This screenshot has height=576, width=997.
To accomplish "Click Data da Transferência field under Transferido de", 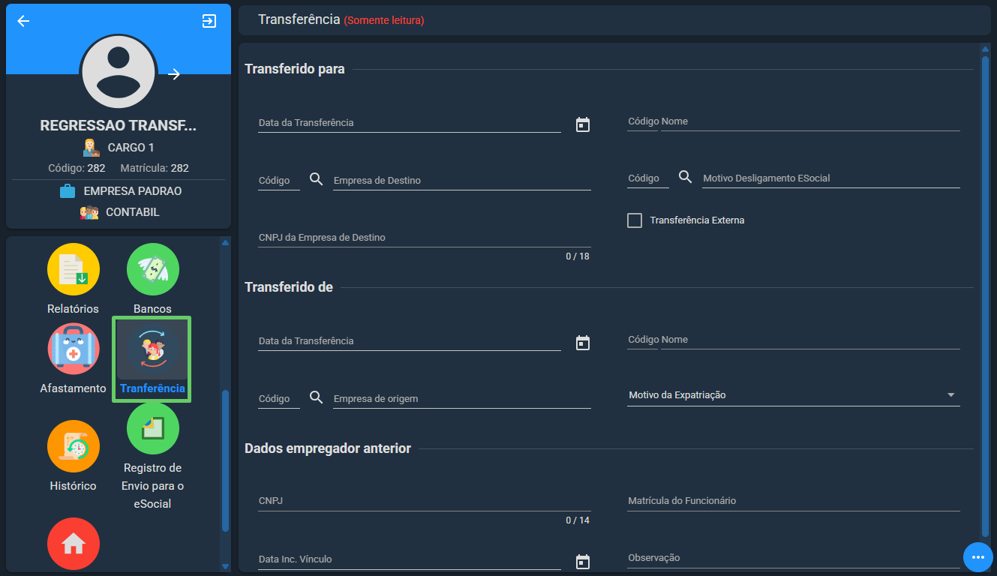I will pos(410,341).
